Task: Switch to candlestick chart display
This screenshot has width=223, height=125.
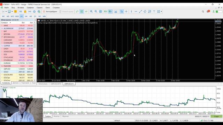Action: [82, 11]
